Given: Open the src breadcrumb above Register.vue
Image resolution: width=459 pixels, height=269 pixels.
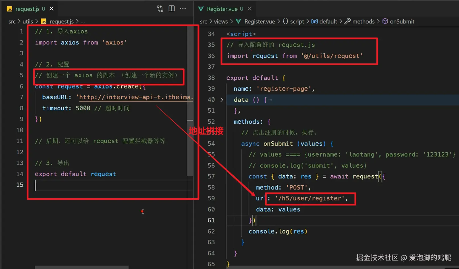Looking at the screenshot, I should pyautogui.click(x=203, y=22).
